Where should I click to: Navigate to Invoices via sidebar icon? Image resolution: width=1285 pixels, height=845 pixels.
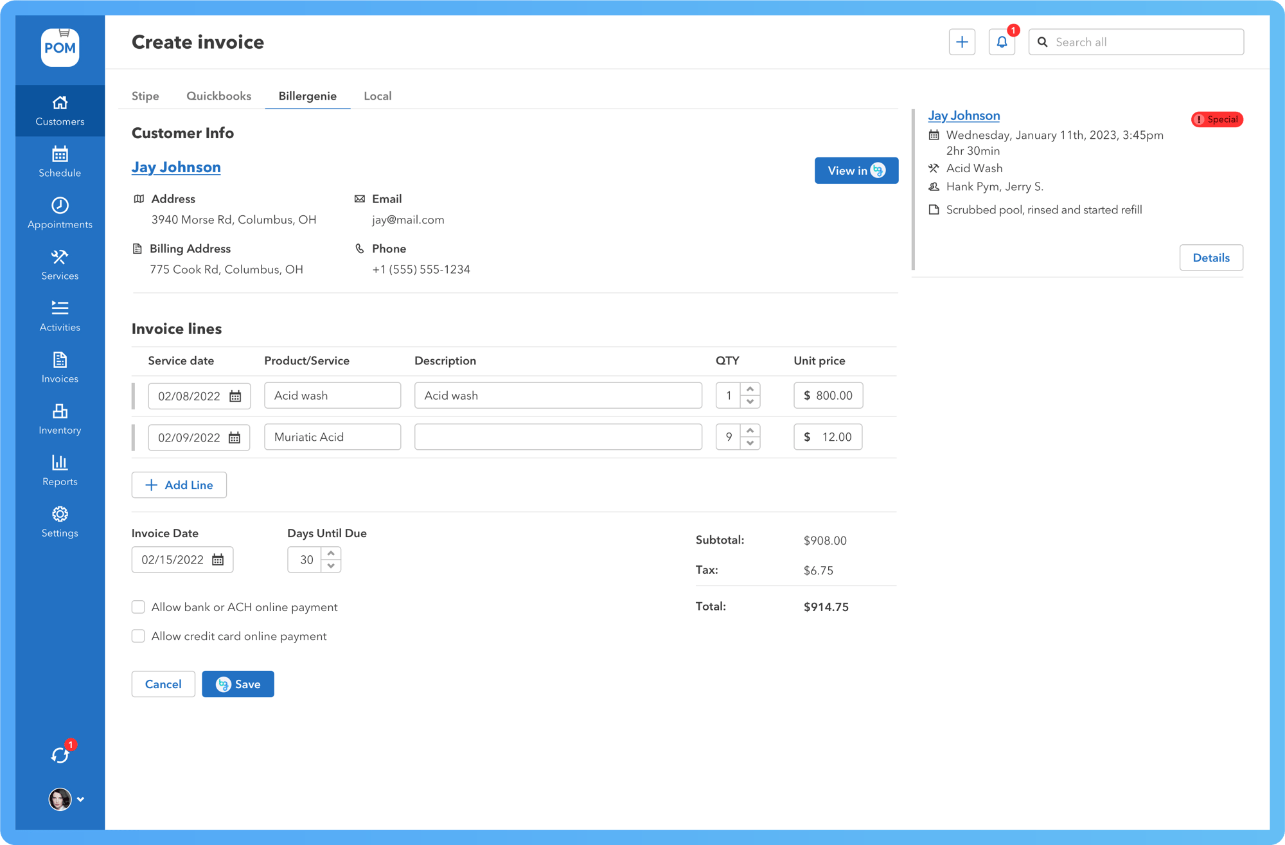tap(60, 366)
